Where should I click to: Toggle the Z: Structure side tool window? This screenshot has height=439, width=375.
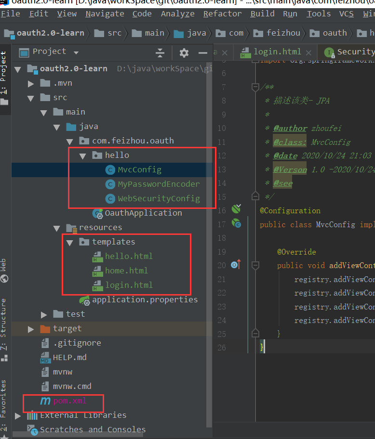click(x=4, y=330)
